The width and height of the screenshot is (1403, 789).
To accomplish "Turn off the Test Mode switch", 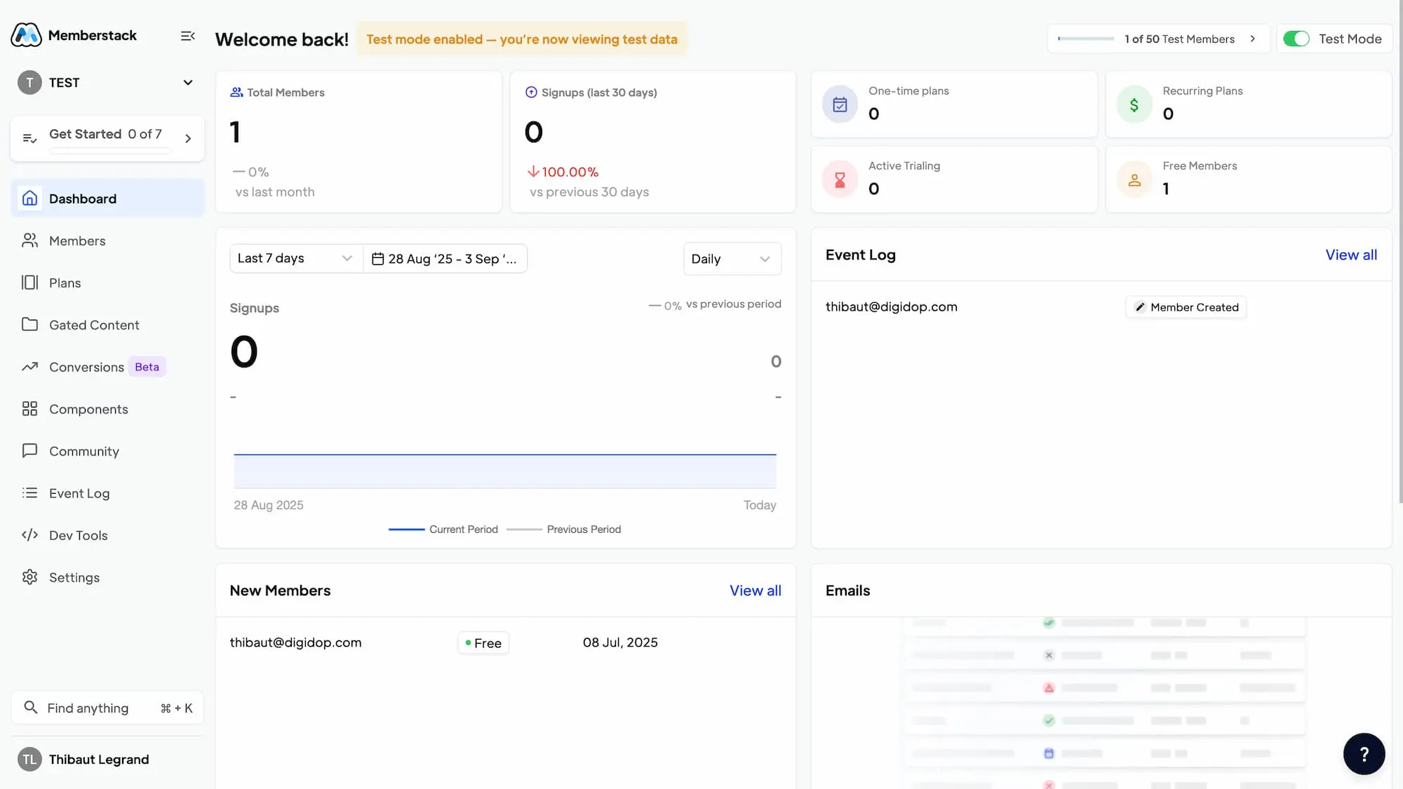I will (1296, 39).
